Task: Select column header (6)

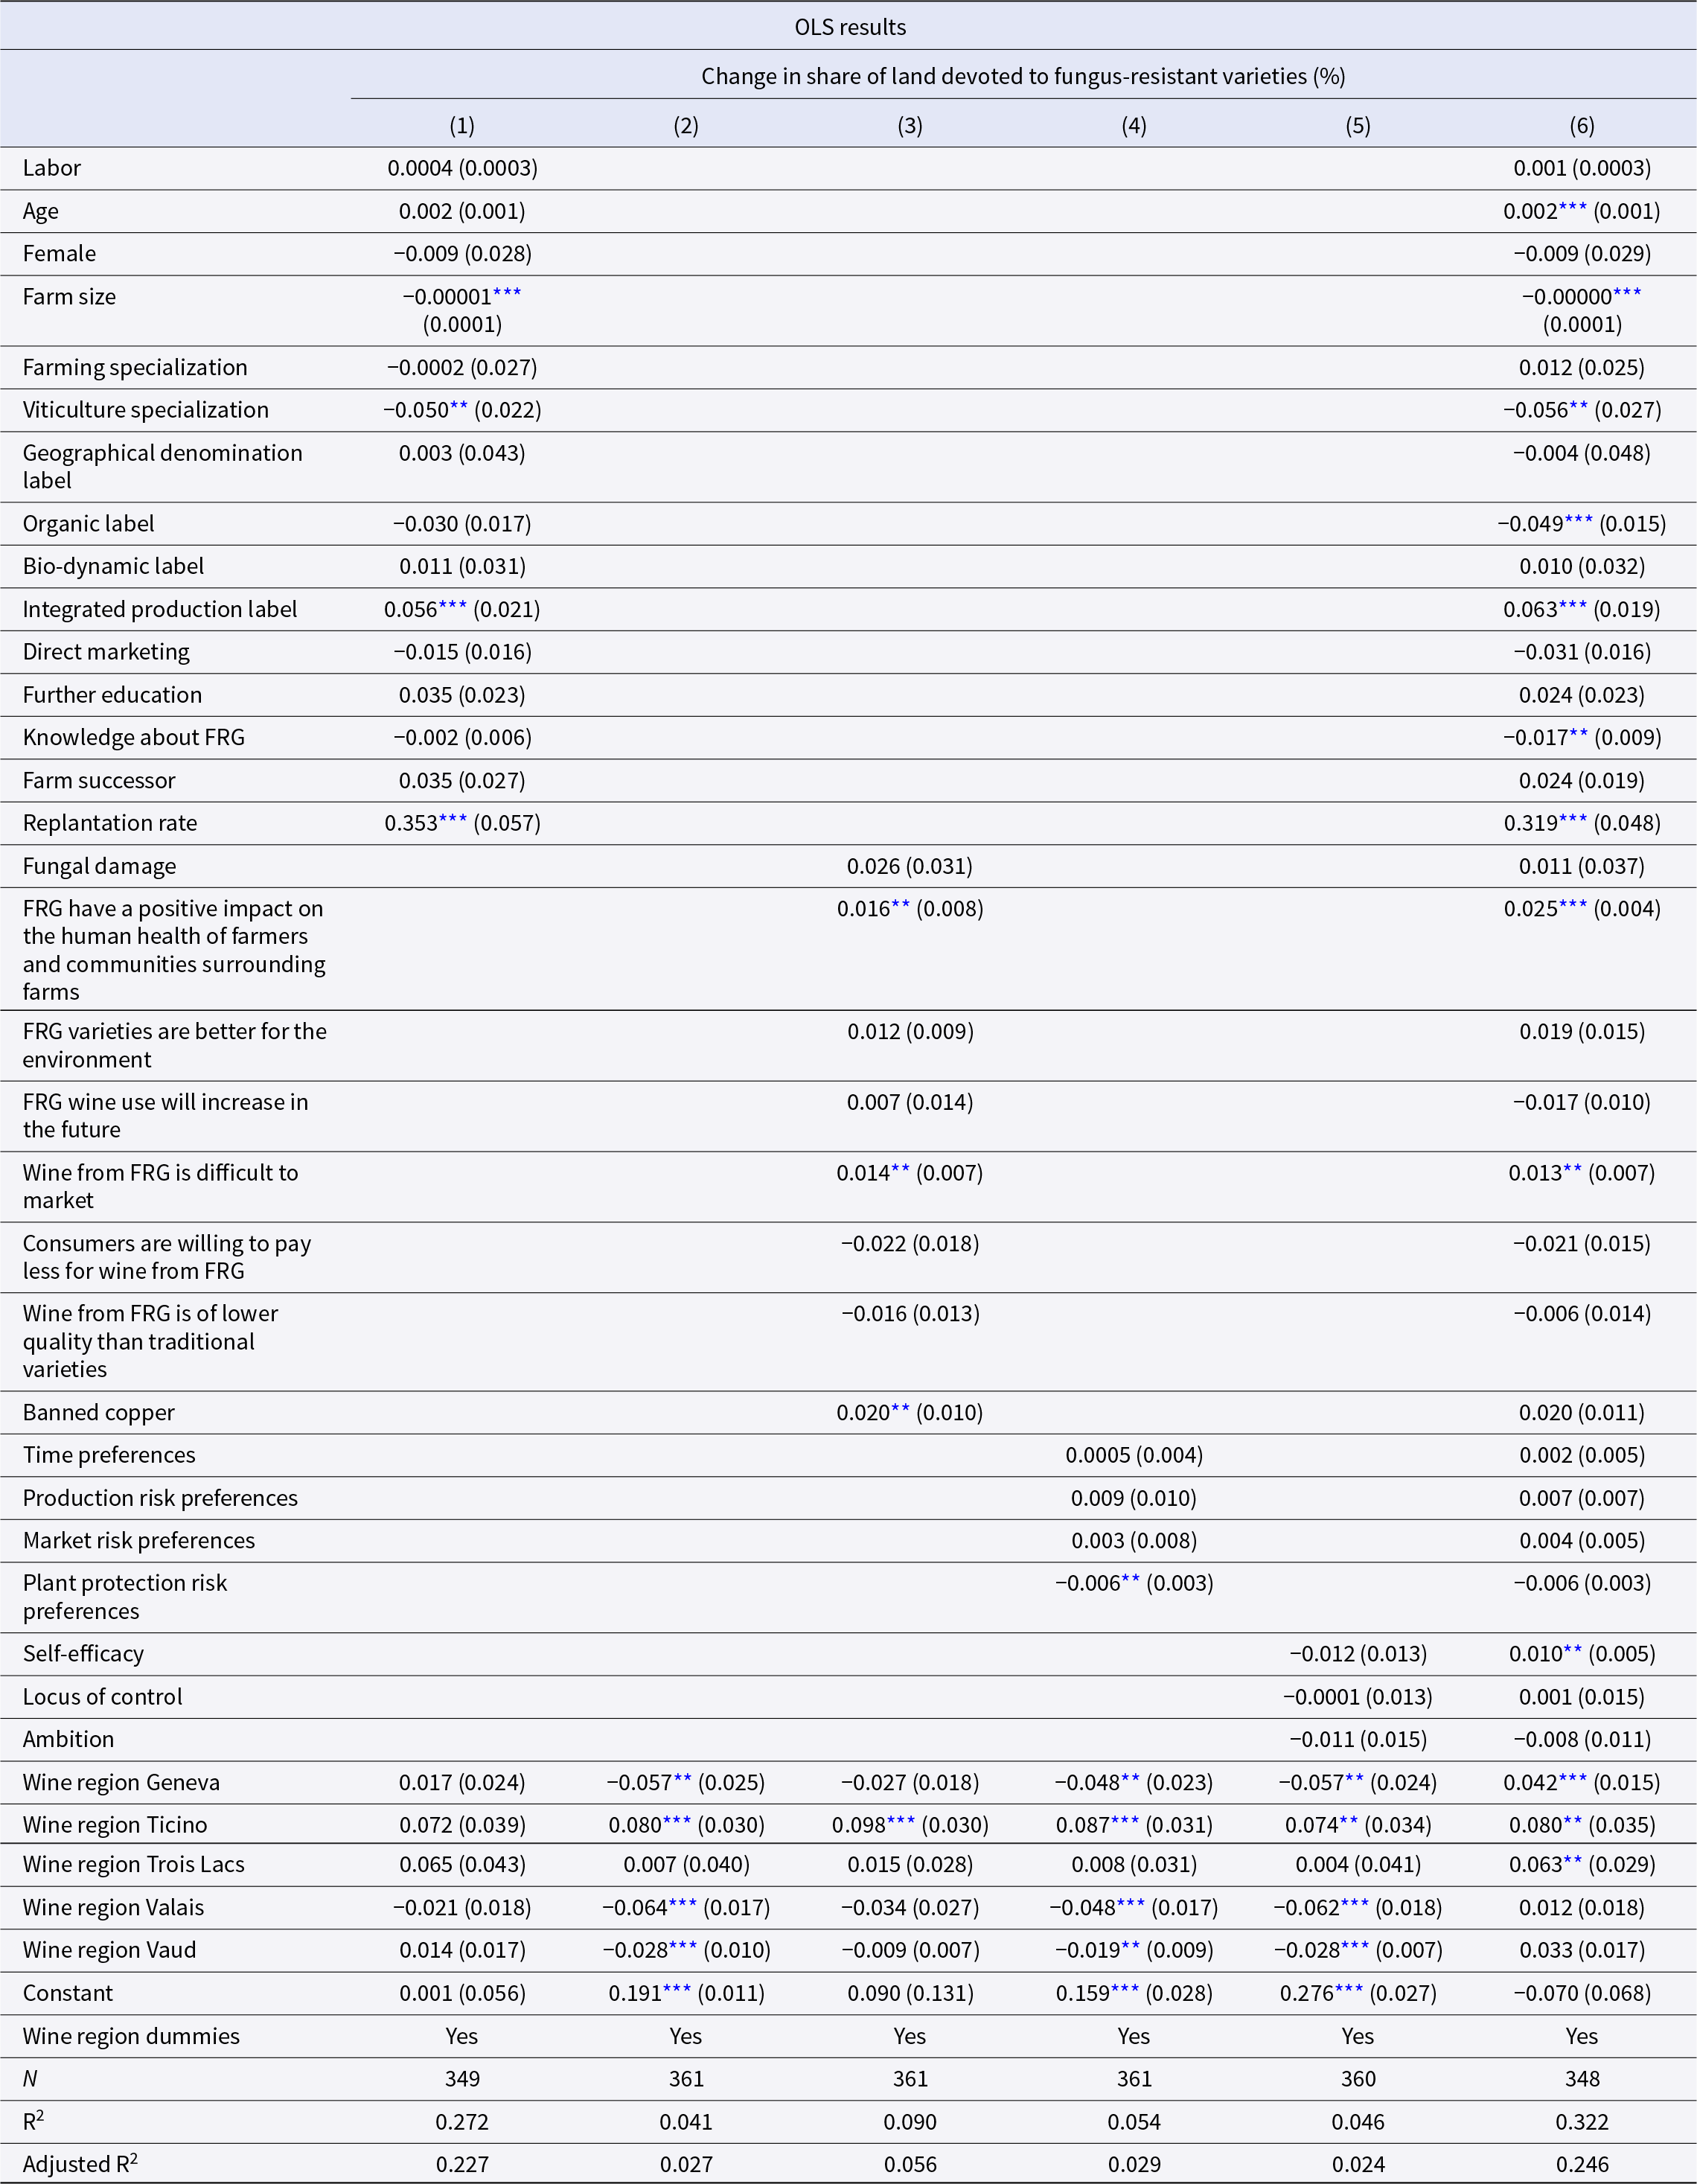Action: pos(1581,126)
